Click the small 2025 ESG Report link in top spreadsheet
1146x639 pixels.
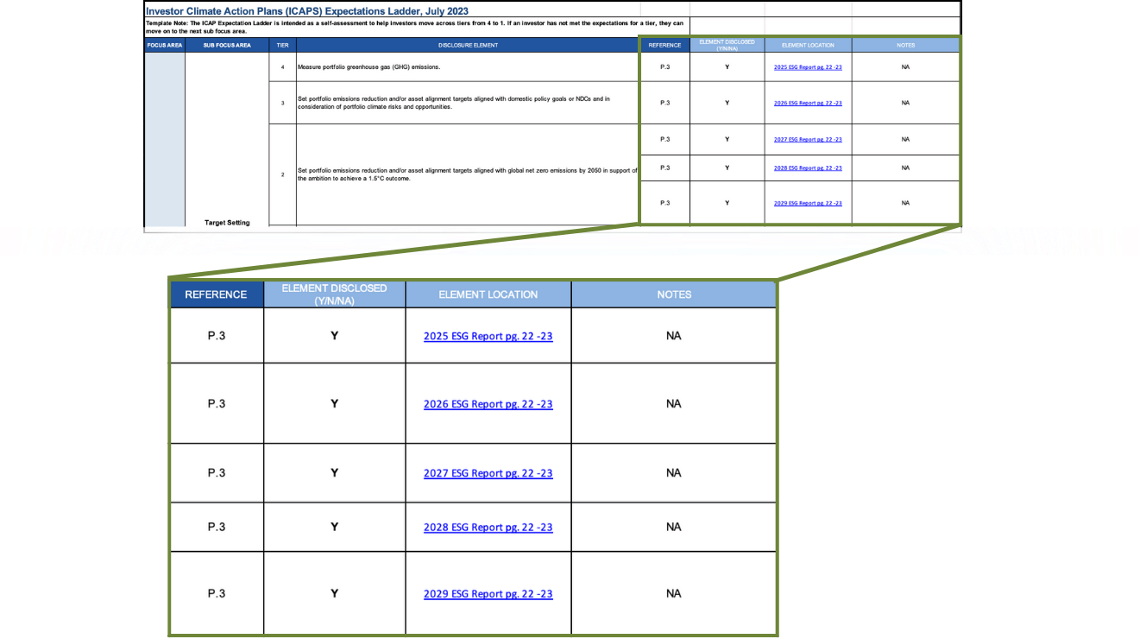[x=807, y=66]
